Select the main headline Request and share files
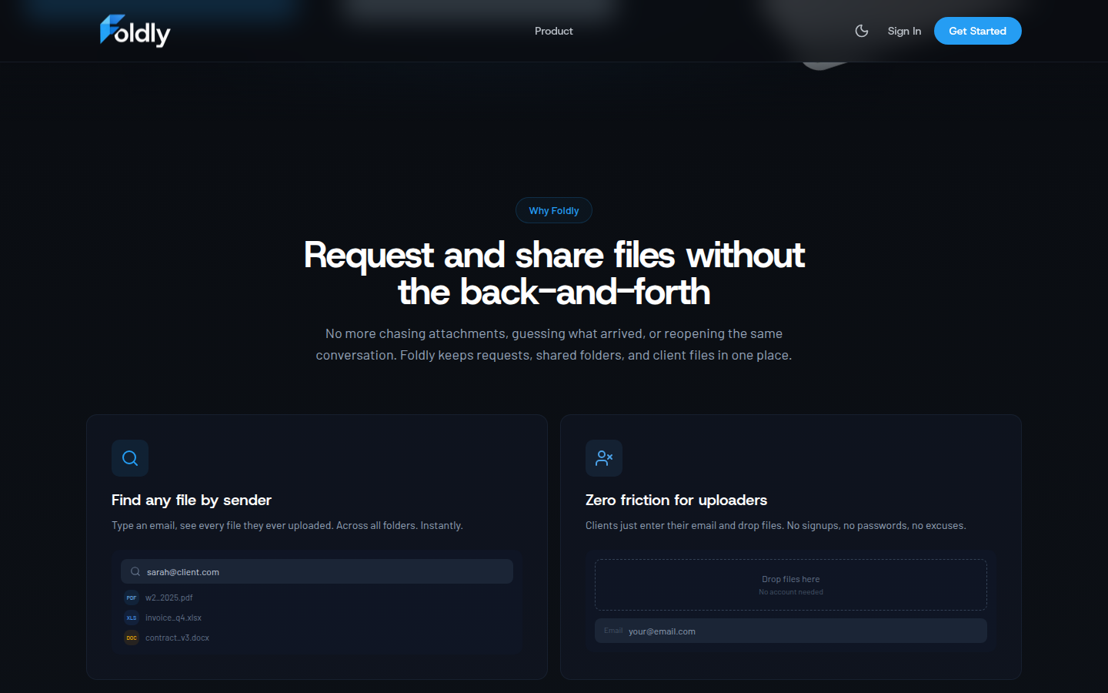 [x=554, y=273]
